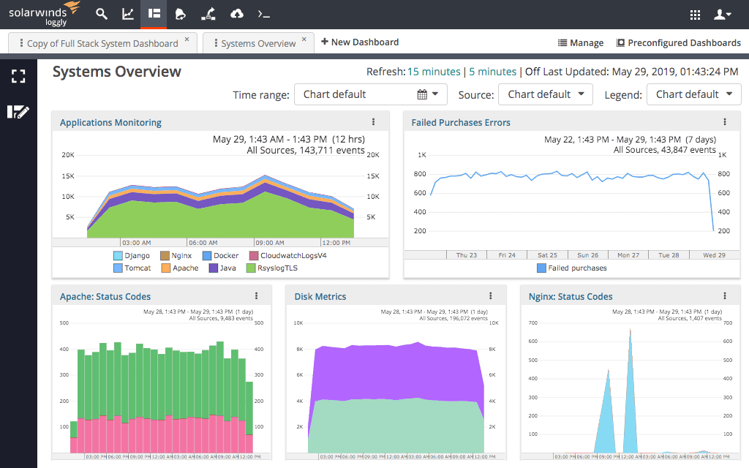The height and width of the screenshot is (468, 749).
Task: Enter fullscreen mode from the left sidebar
Action: tap(18, 76)
